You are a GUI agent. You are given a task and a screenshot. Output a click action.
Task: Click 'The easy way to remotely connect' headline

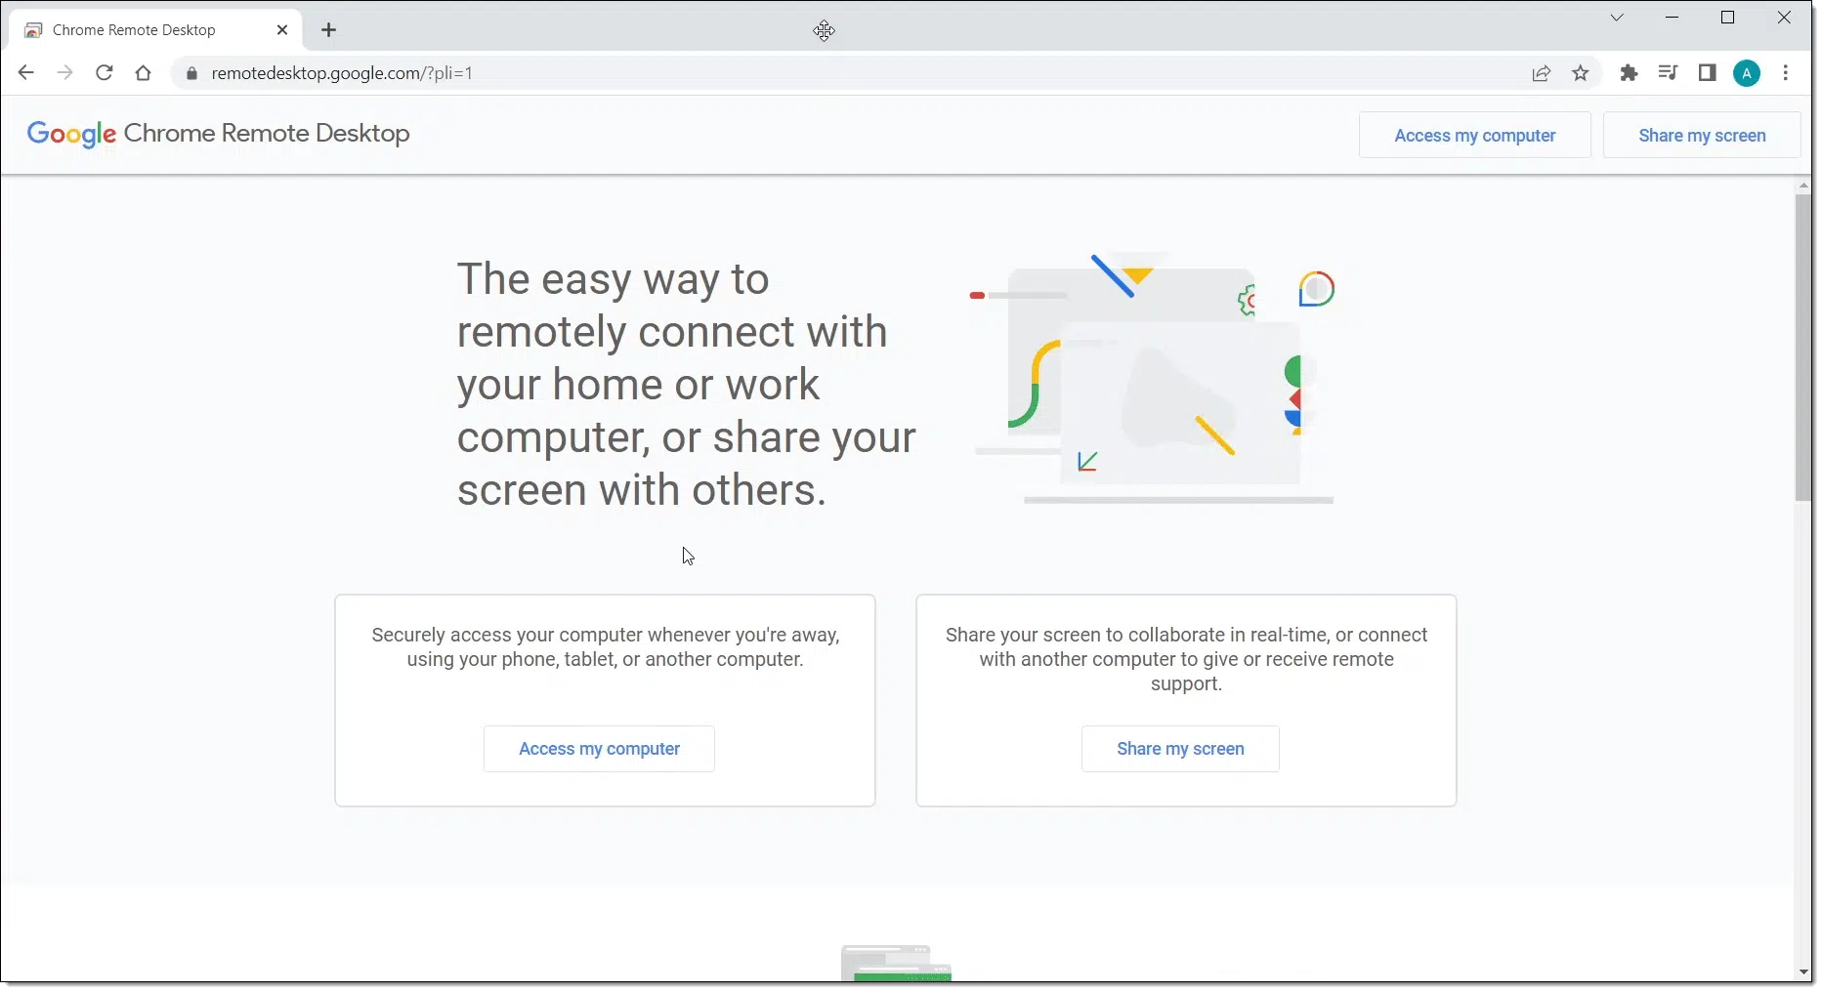[686, 385]
